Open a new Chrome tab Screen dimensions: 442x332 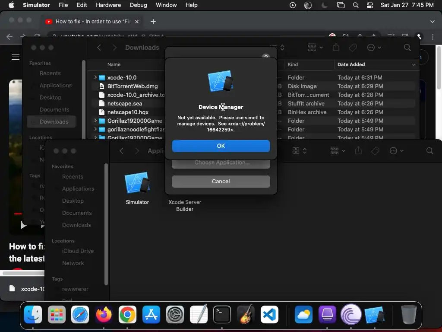[x=153, y=22]
